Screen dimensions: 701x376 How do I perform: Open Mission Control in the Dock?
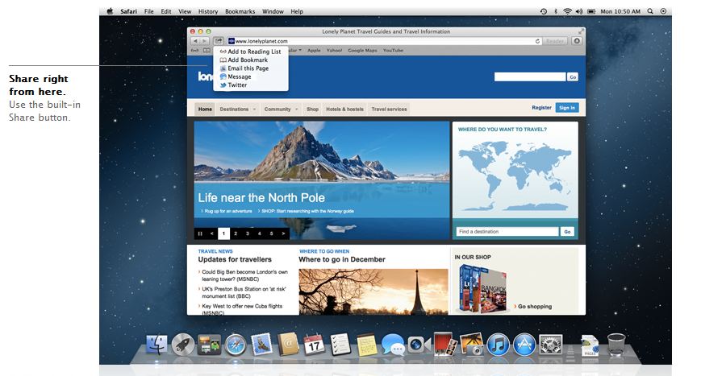209,345
